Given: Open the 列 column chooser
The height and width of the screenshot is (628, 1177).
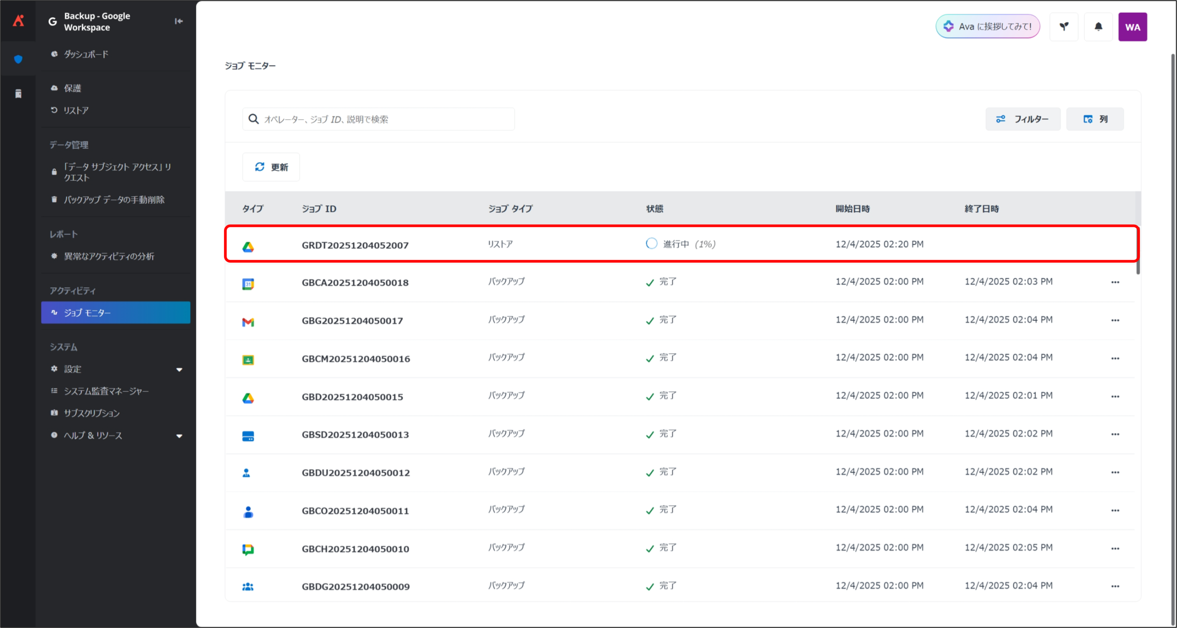Looking at the screenshot, I should [1095, 119].
